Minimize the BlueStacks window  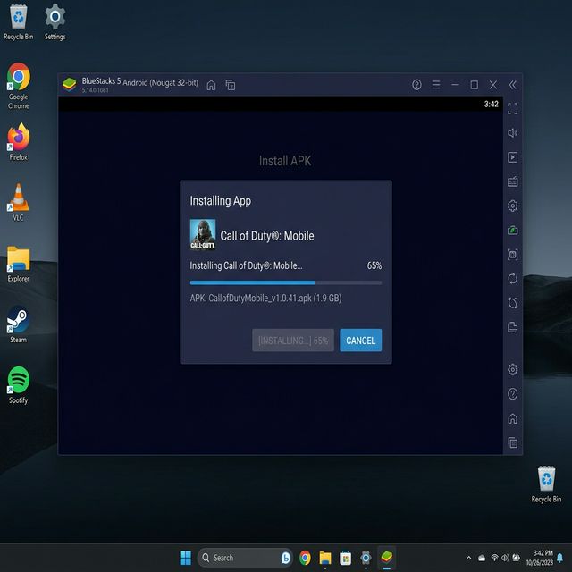[455, 85]
